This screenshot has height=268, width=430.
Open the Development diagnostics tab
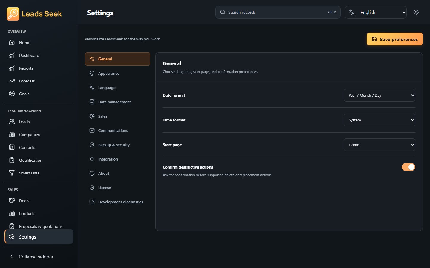coord(118,202)
